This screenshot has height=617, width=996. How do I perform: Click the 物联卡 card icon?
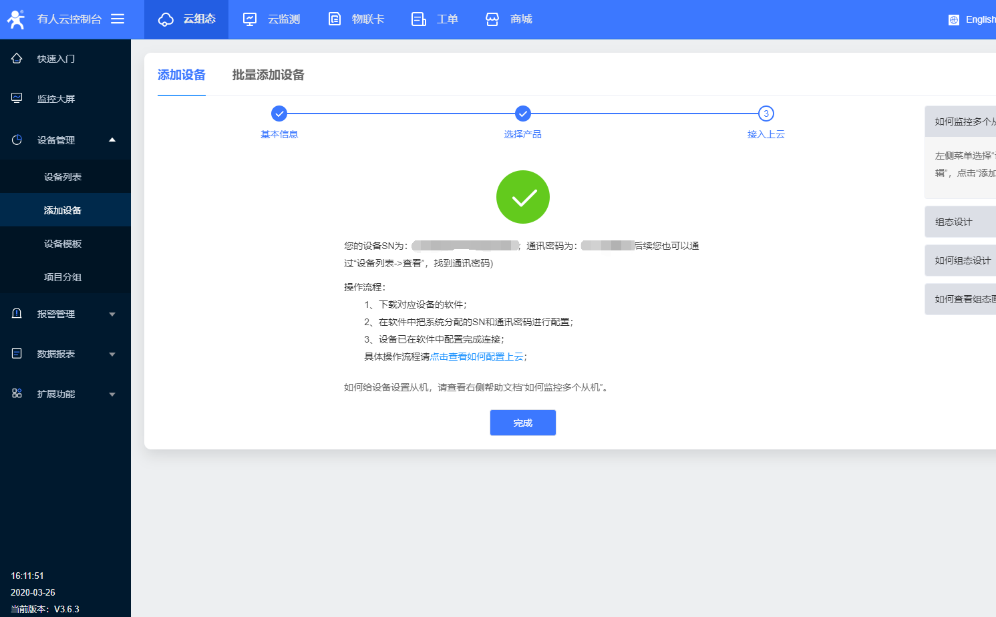[335, 19]
